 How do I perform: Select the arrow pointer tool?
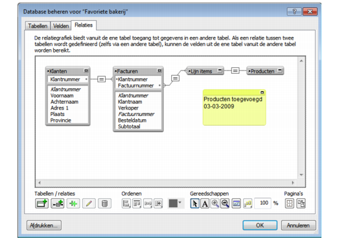coord(194,203)
